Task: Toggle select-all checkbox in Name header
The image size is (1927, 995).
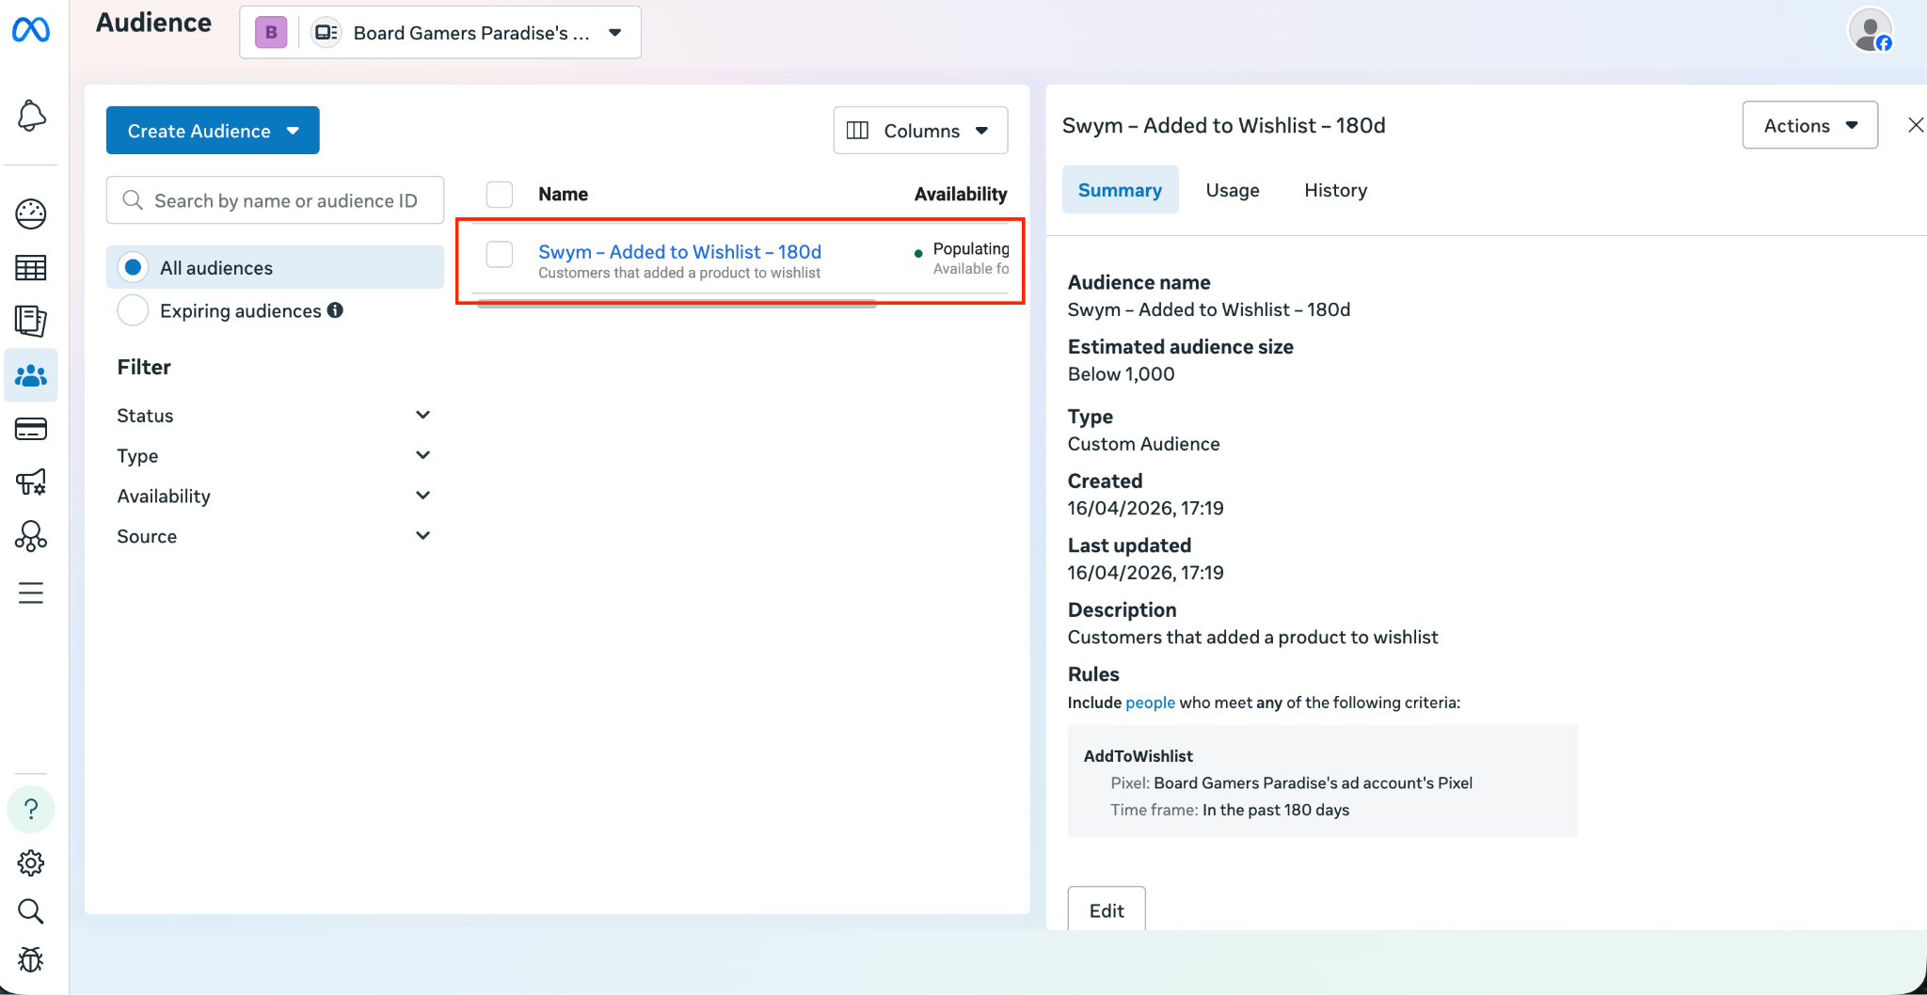Action: (x=500, y=195)
